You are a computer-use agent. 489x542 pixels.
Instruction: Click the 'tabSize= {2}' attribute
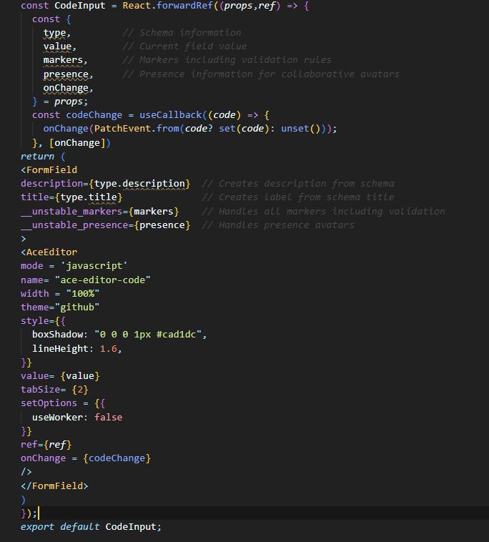(54, 390)
